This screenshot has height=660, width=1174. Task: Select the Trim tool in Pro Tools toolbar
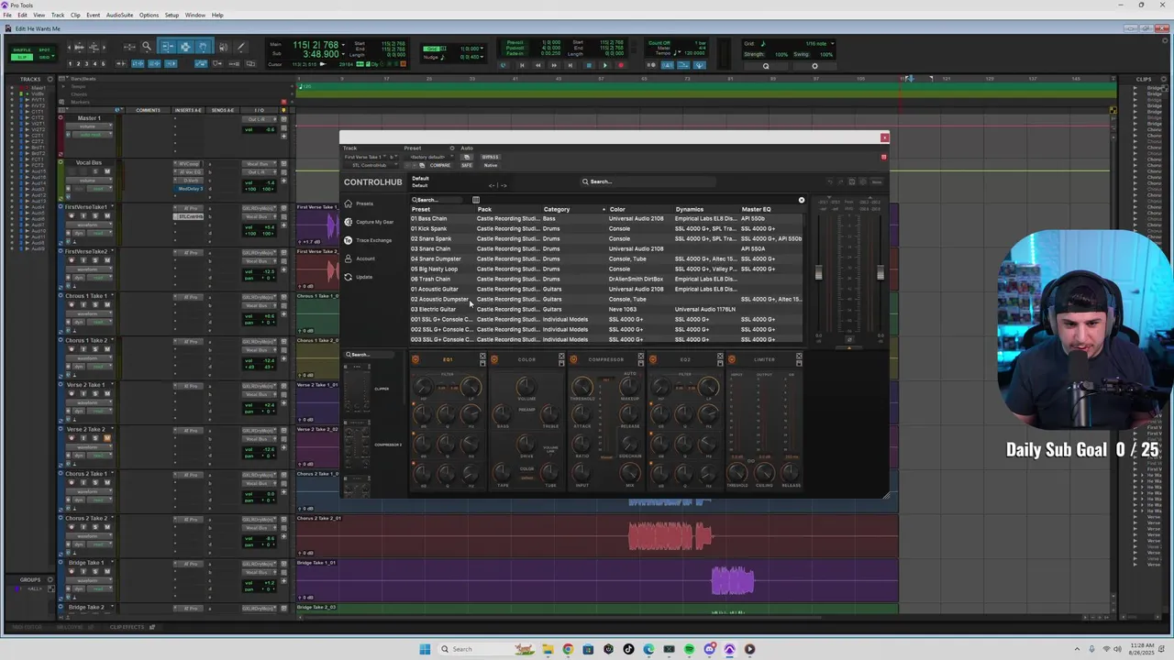[168, 47]
